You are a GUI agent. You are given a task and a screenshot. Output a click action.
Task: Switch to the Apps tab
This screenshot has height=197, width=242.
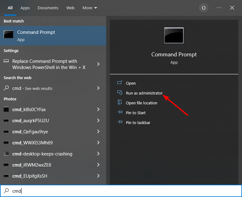point(25,8)
